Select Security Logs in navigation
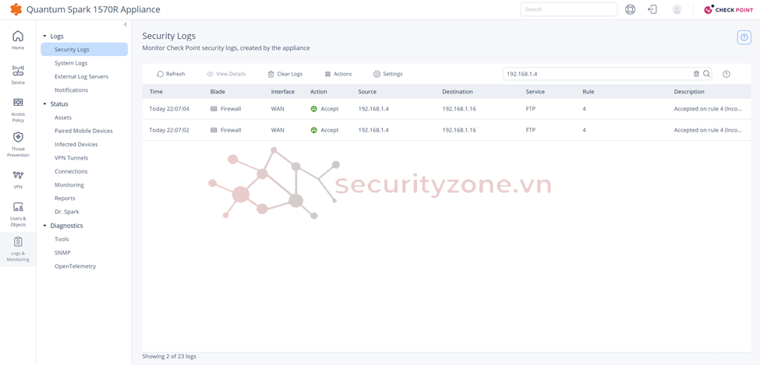760x365 pixels. 84,49
